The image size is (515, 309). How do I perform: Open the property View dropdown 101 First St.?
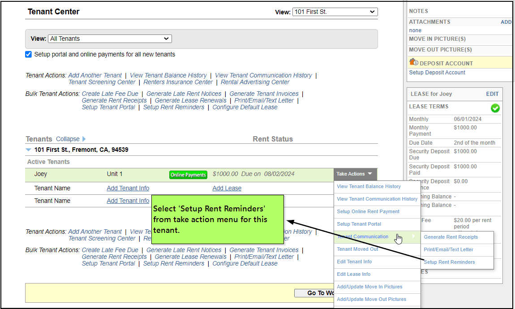pyautogui.click(x=335, y=12)
